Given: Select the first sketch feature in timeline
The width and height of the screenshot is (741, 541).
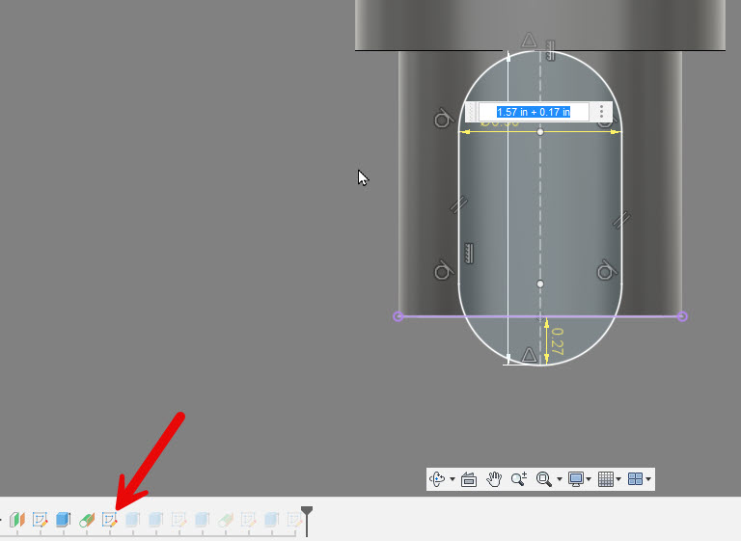Looking at the screenshot, I should pyautogui.click(x=41, y=520).
